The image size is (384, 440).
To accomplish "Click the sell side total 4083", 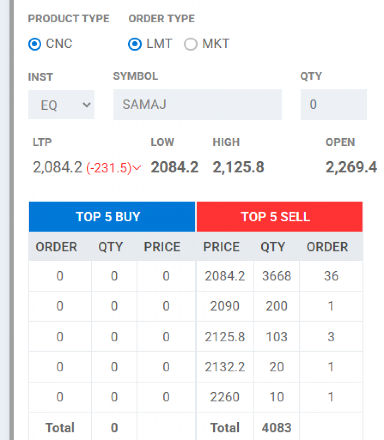I will [276, 428].
